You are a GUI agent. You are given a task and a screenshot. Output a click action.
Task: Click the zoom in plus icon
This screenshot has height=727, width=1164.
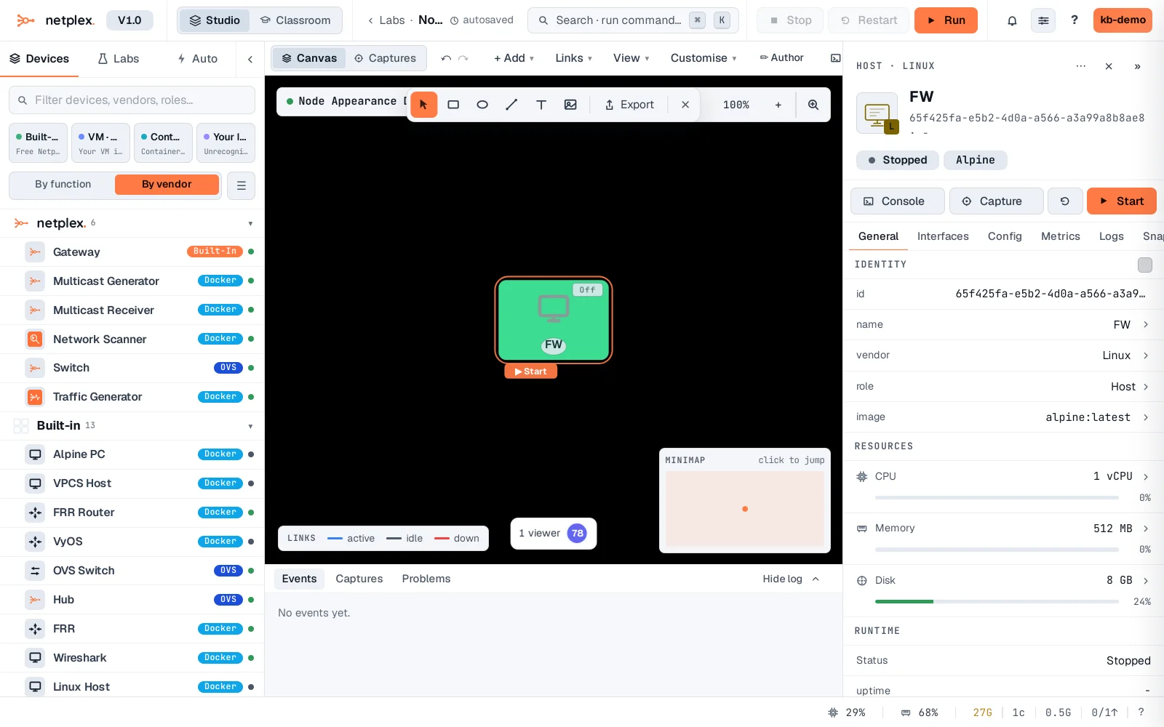778,105
